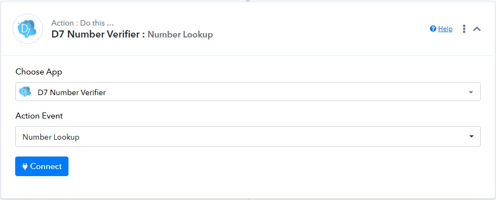
Task: Click the connector arrow above the action card
Action: pos(248,1)
